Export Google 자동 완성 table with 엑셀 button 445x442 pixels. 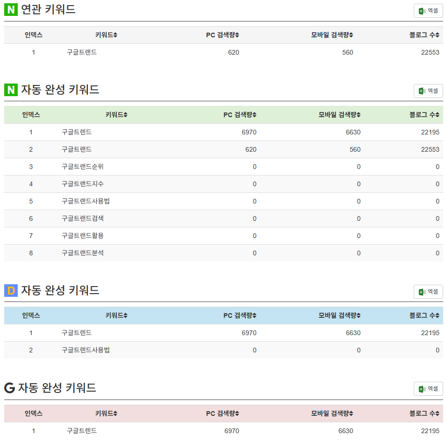tap(428, 389)
